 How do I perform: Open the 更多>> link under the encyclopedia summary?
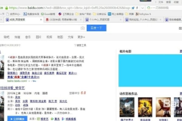73,73
